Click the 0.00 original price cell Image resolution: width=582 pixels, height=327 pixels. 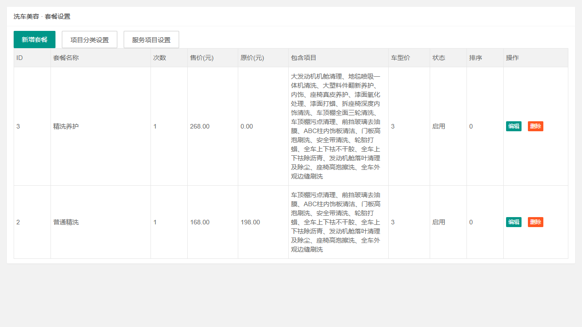click(x=263, y=126)
